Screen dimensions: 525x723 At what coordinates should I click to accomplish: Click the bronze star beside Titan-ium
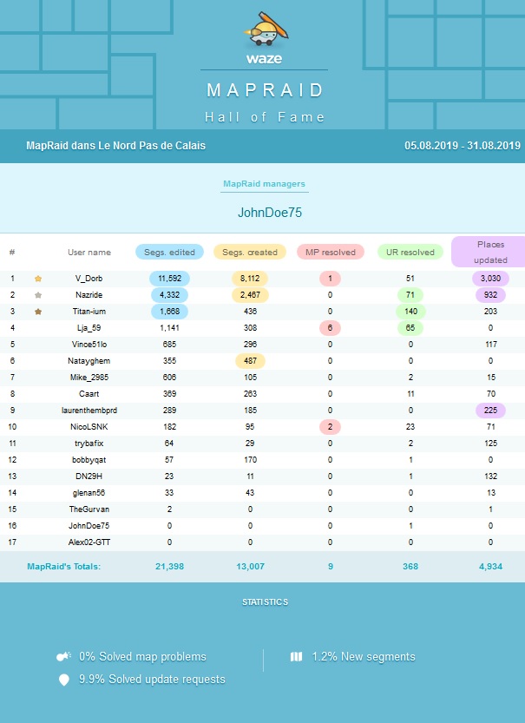(x=38, y=312)
